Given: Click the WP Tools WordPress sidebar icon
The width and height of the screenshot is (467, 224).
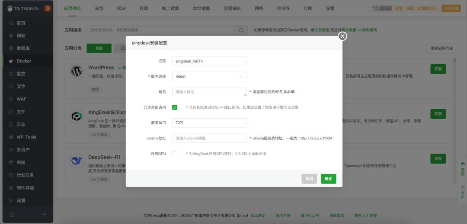Looking at the screenshot, I should 11,137.
